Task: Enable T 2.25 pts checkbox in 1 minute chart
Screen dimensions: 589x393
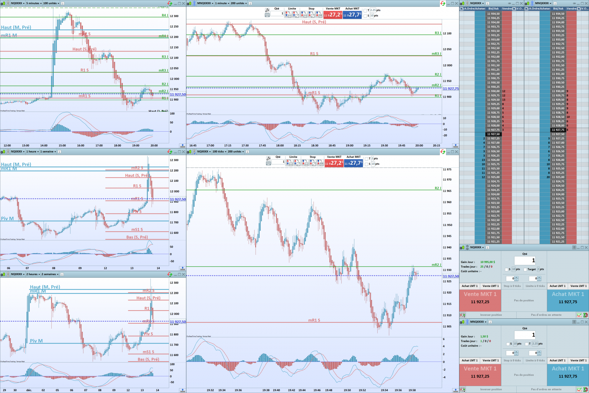Action: pyautogui.click(x=365, y=10)
